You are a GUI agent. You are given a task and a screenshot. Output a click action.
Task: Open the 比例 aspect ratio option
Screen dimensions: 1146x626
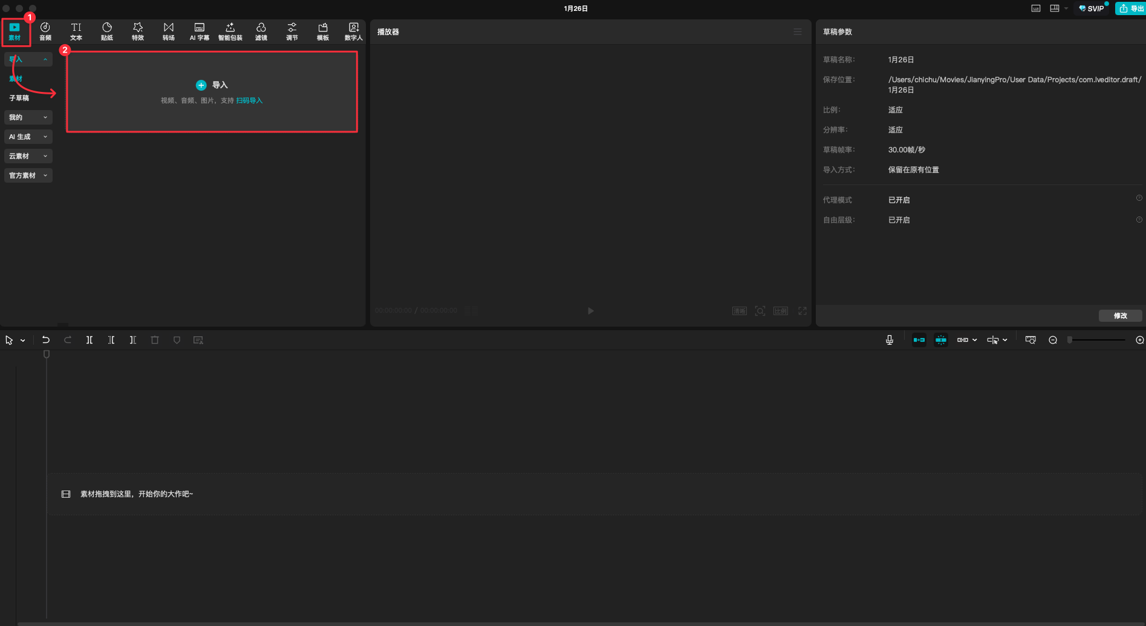point(781,311)
